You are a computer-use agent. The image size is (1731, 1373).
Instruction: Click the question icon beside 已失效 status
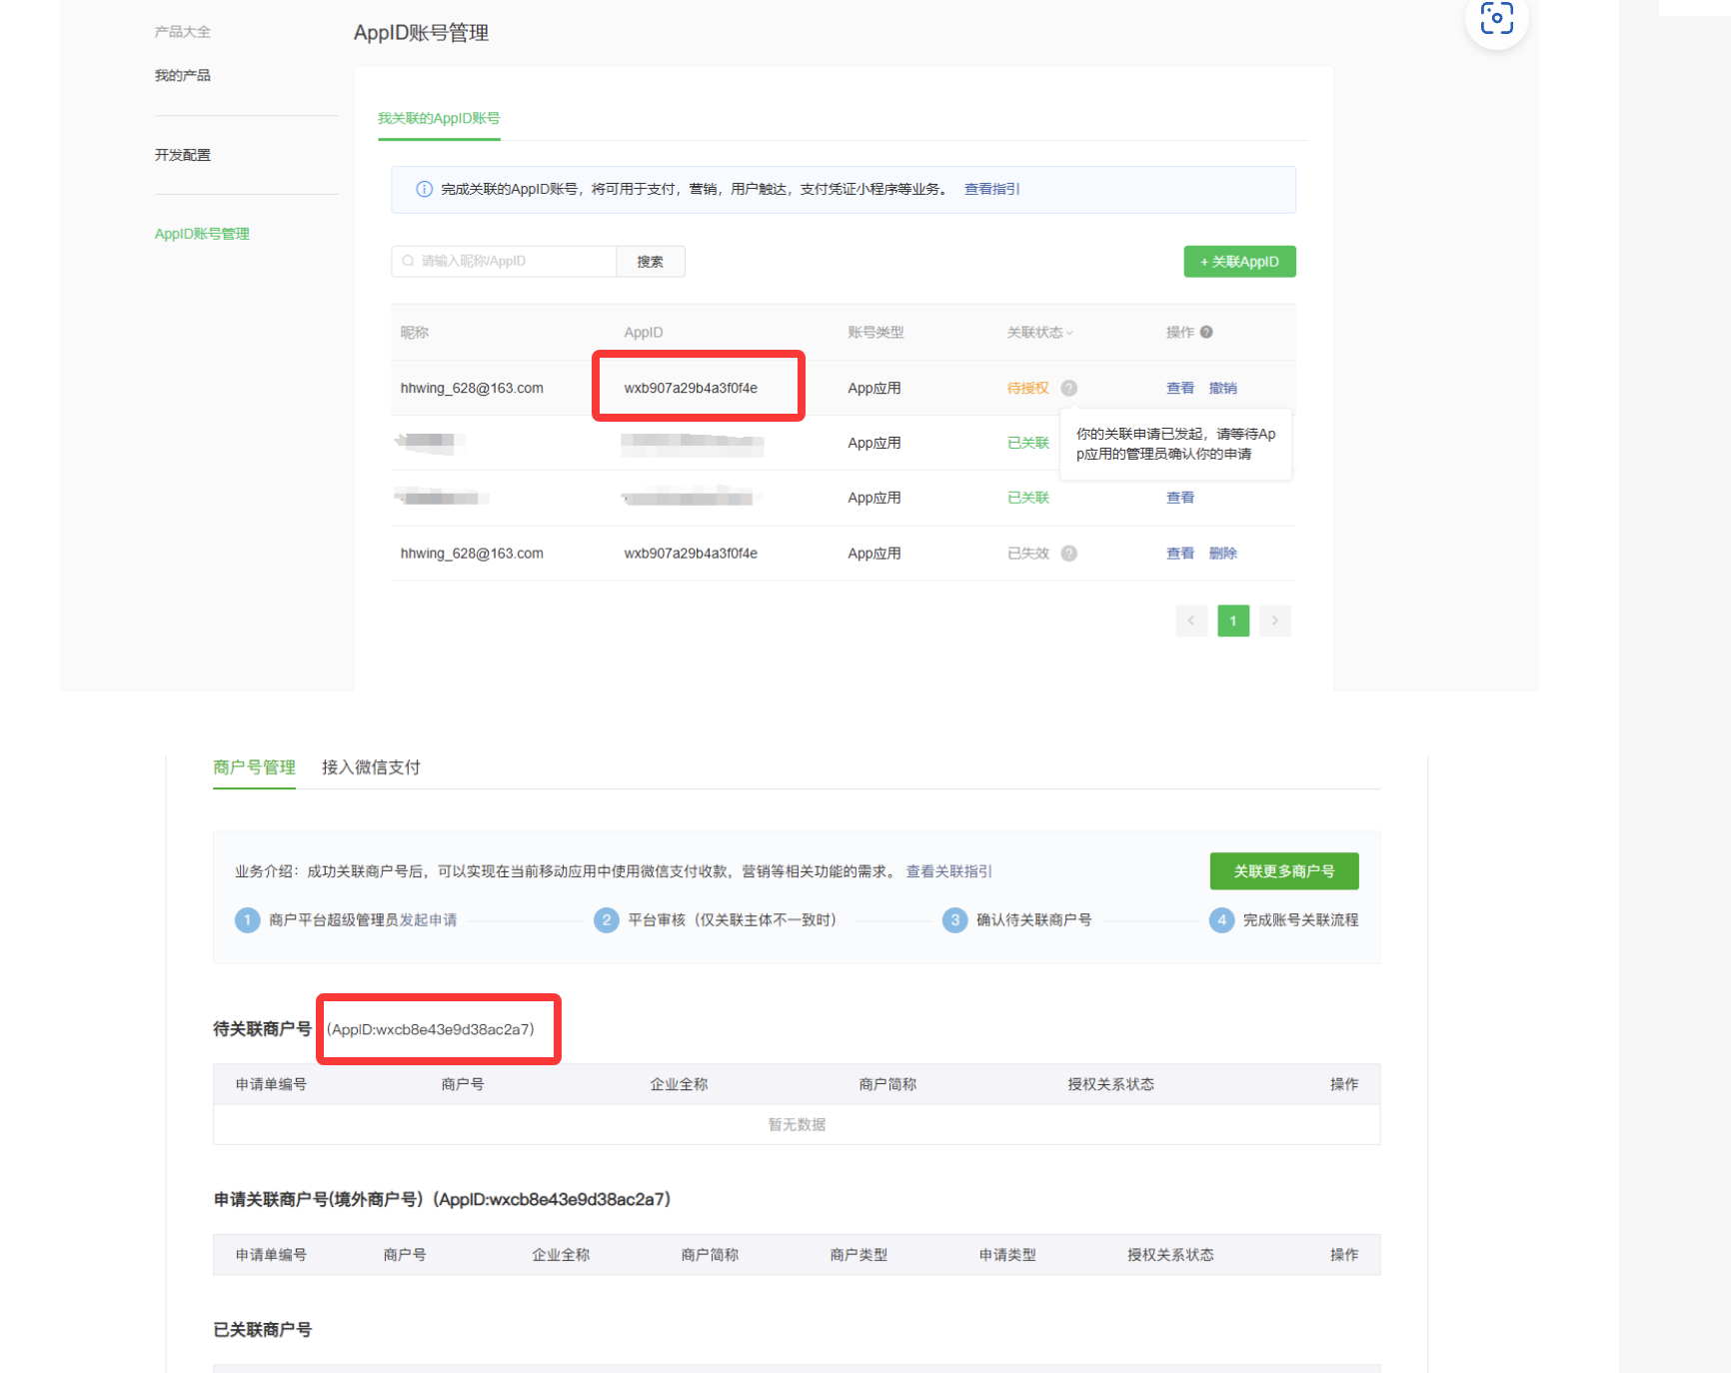[1068, 554]
